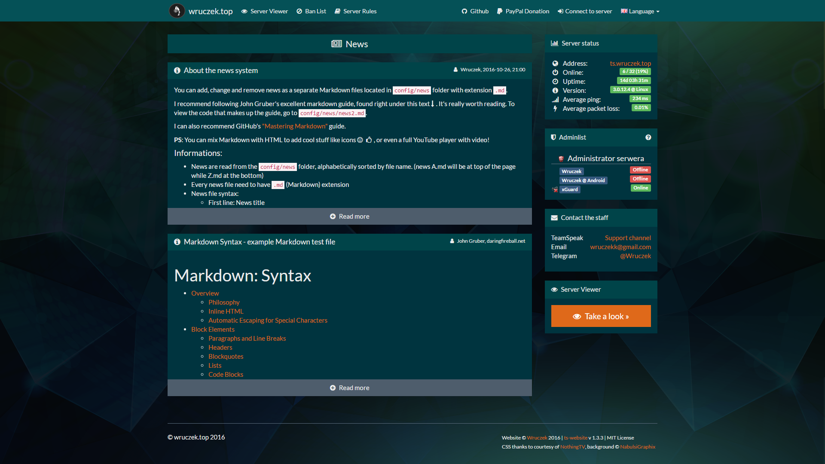Click the Connect to server icon
825x464 pixels.
[560, 11]
